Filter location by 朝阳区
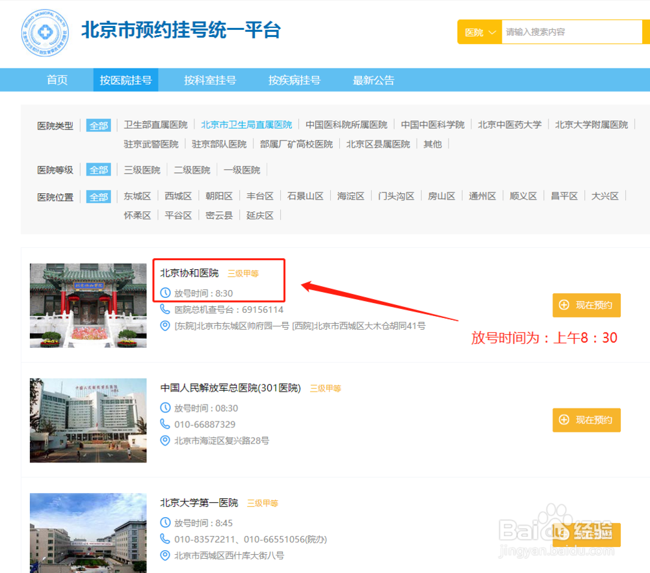 click(219, 196)
